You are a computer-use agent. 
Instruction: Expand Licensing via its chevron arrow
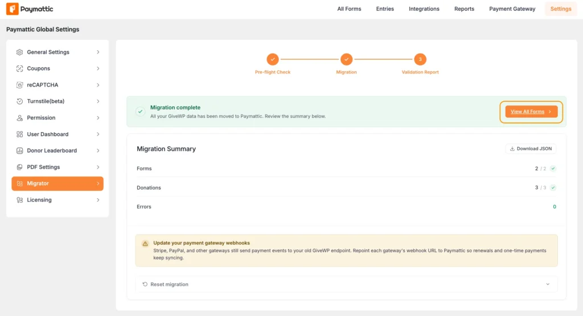coord(98,200)
